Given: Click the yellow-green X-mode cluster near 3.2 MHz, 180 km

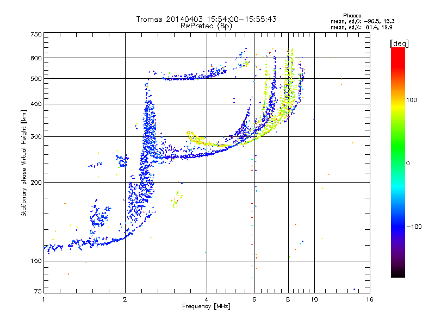Looking at the screenshot, I should click(176, 199).
